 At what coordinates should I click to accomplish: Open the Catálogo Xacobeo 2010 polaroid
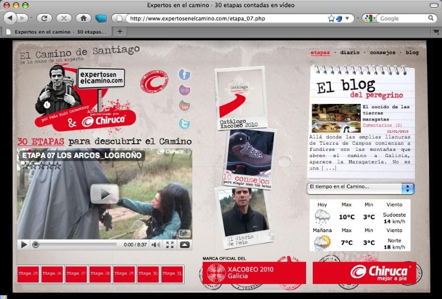tap(241, 98)
